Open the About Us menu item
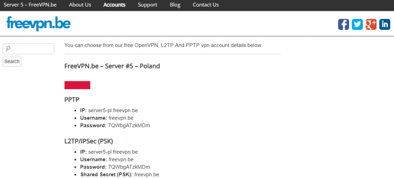Viewport: 394px width, 179px height. point(80,5)
